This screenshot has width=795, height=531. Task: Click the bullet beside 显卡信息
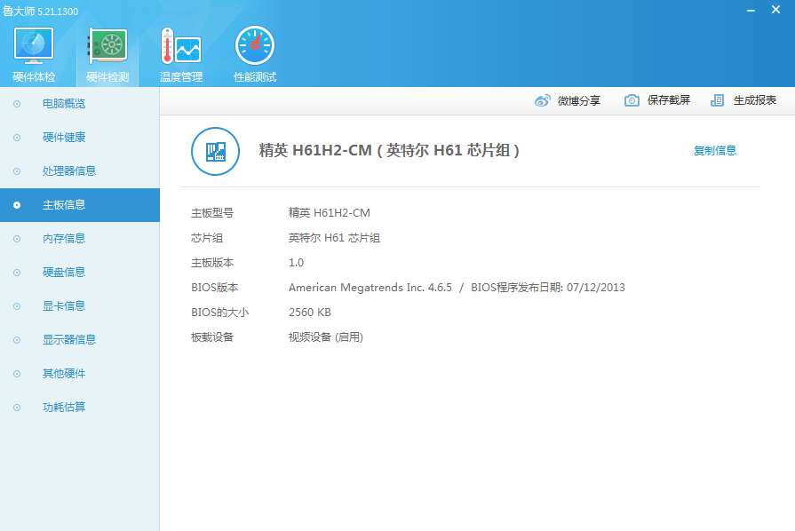coord(17,306)
